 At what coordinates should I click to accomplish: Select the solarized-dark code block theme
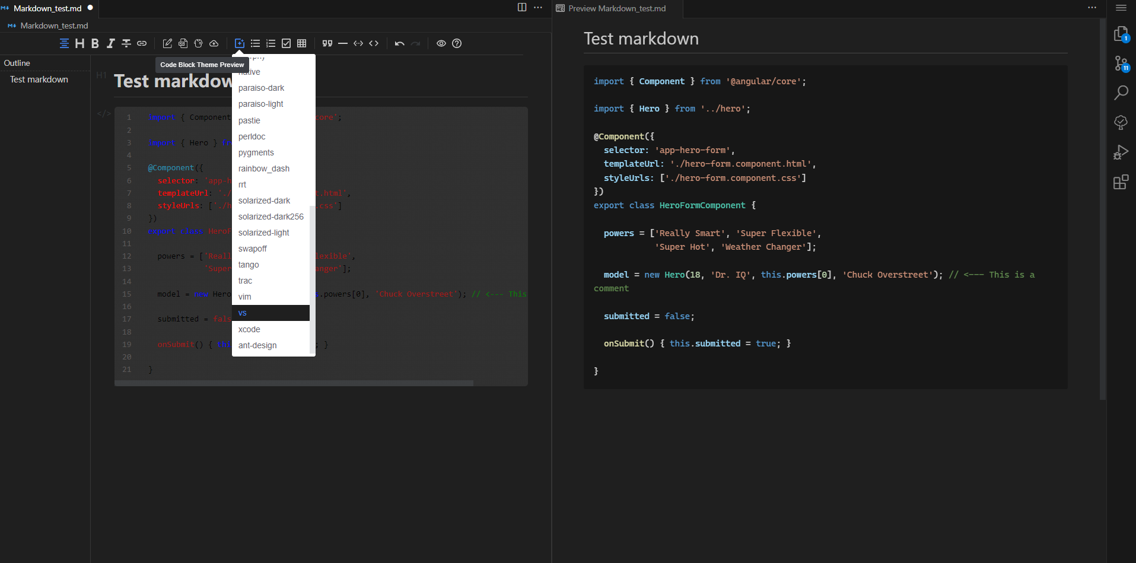pyautogui.click(x=264, y=201)
